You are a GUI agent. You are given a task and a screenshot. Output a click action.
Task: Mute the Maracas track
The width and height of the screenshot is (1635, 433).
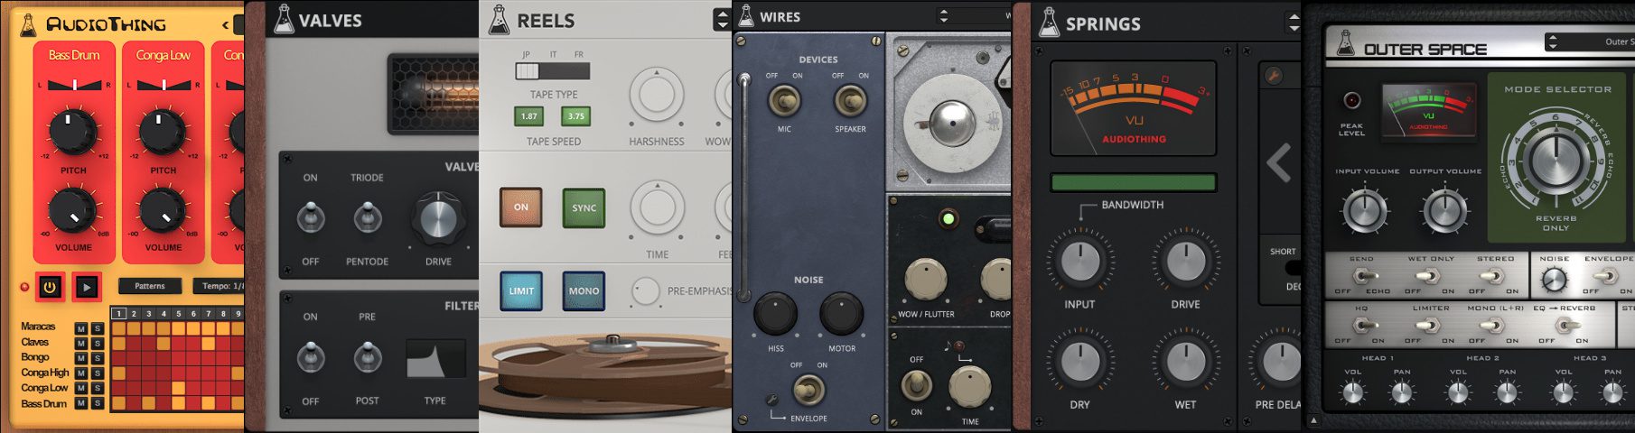point(81,328)
